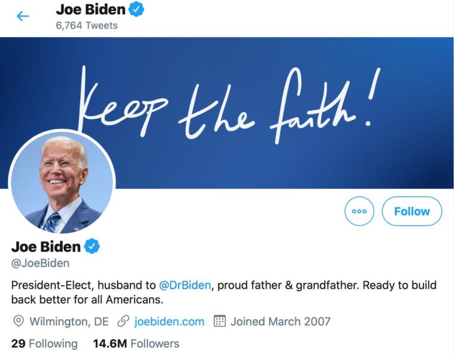Click the calendar icon
The image size is (454, 354).
point(220,322)
